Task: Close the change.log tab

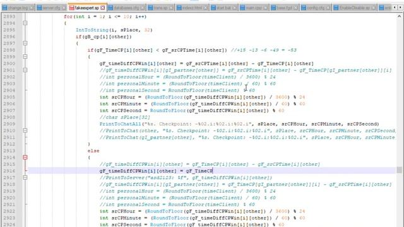Action: pos(32,8)
